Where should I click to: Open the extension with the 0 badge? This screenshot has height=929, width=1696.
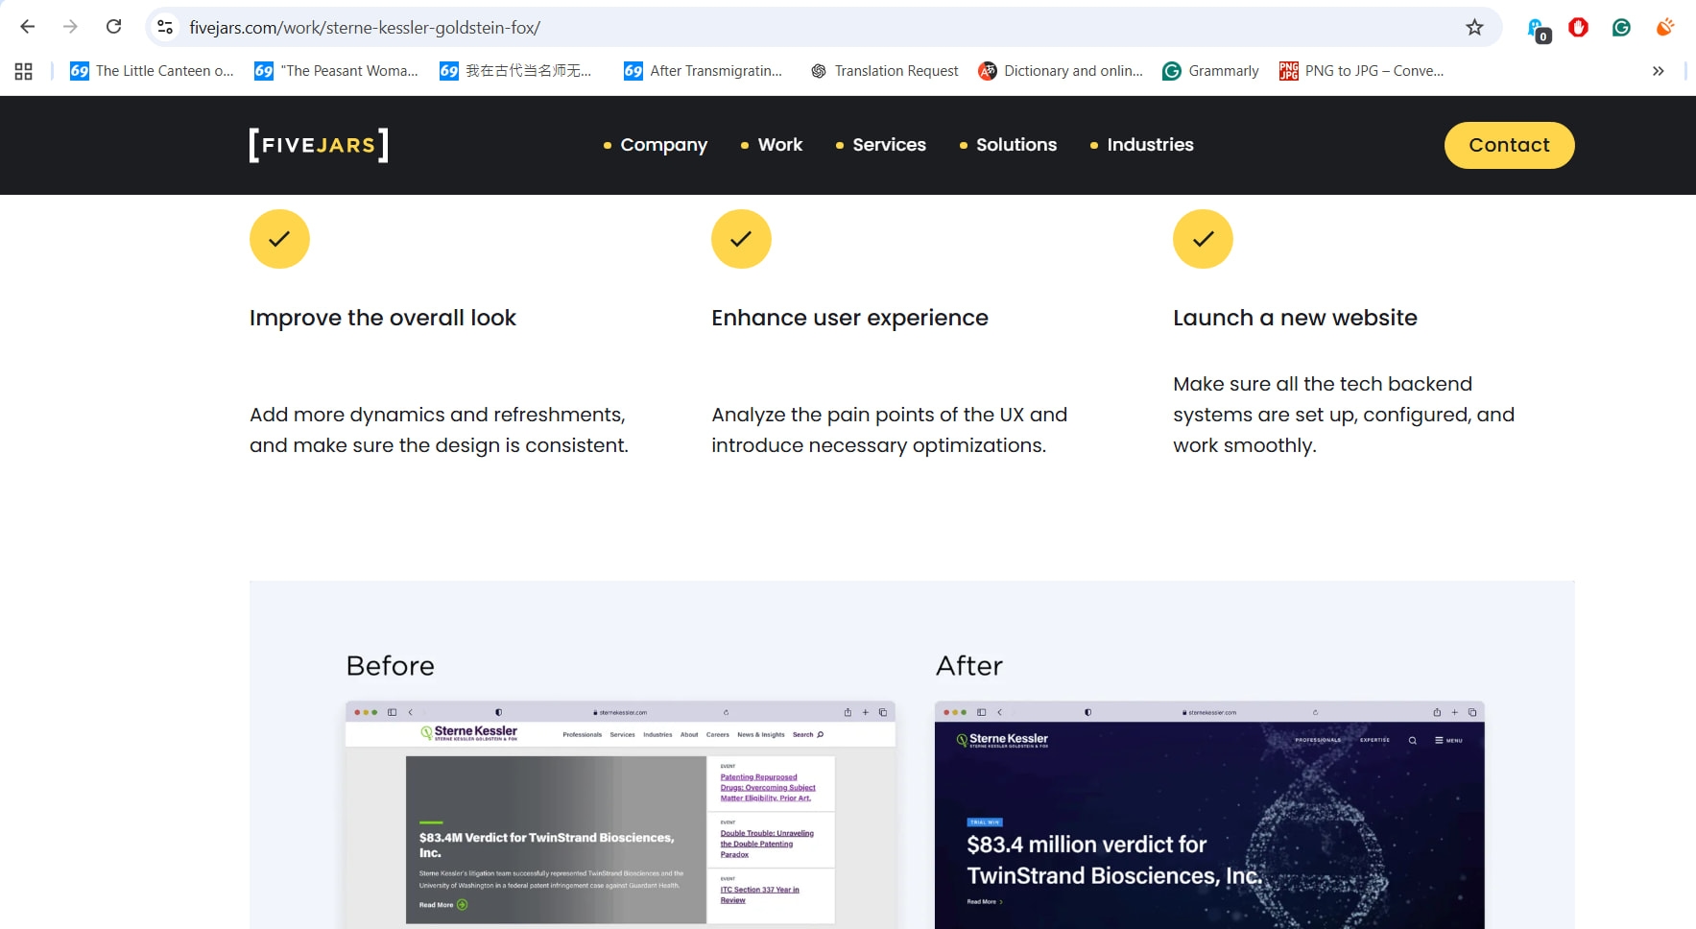(x=1538, y=29)
